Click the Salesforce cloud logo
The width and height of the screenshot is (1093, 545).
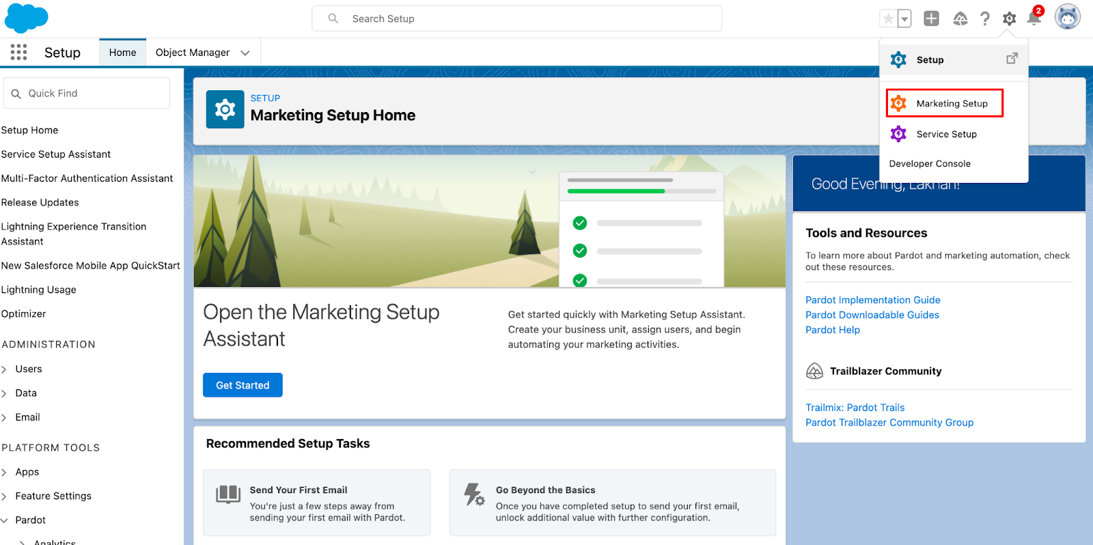[27, 18]
